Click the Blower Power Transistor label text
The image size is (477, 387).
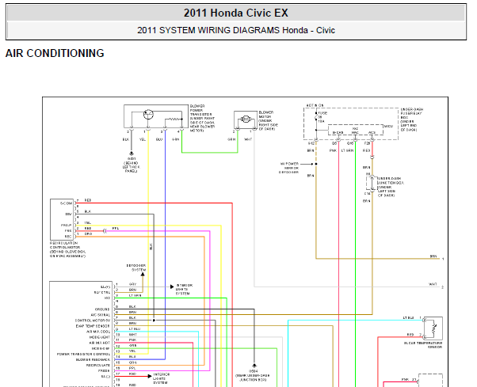[x=202, y=119]
